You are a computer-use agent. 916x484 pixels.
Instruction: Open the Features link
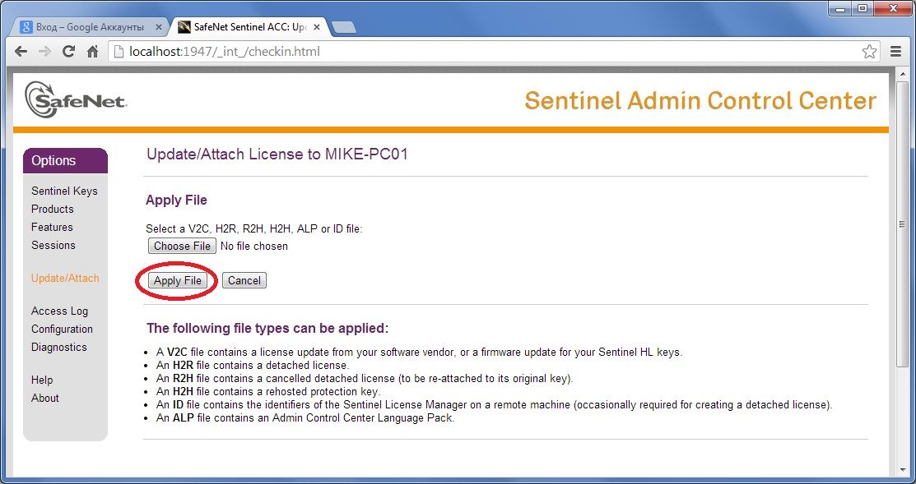click(x=52, y=227)
